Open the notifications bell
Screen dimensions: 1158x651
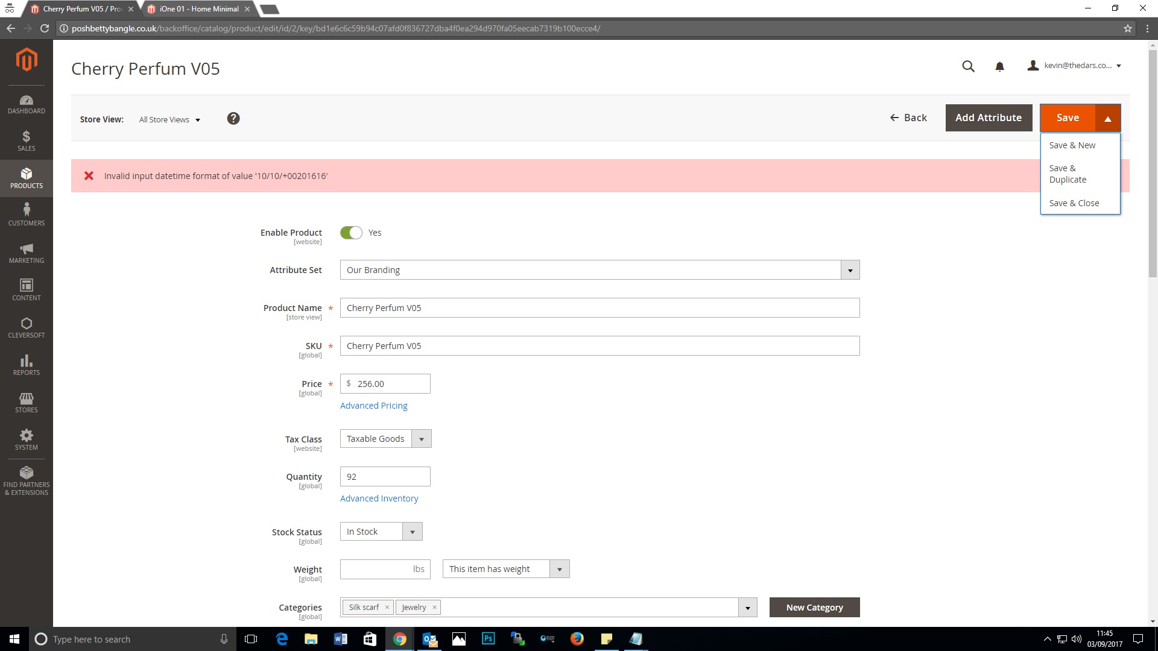tap(999, 66)
